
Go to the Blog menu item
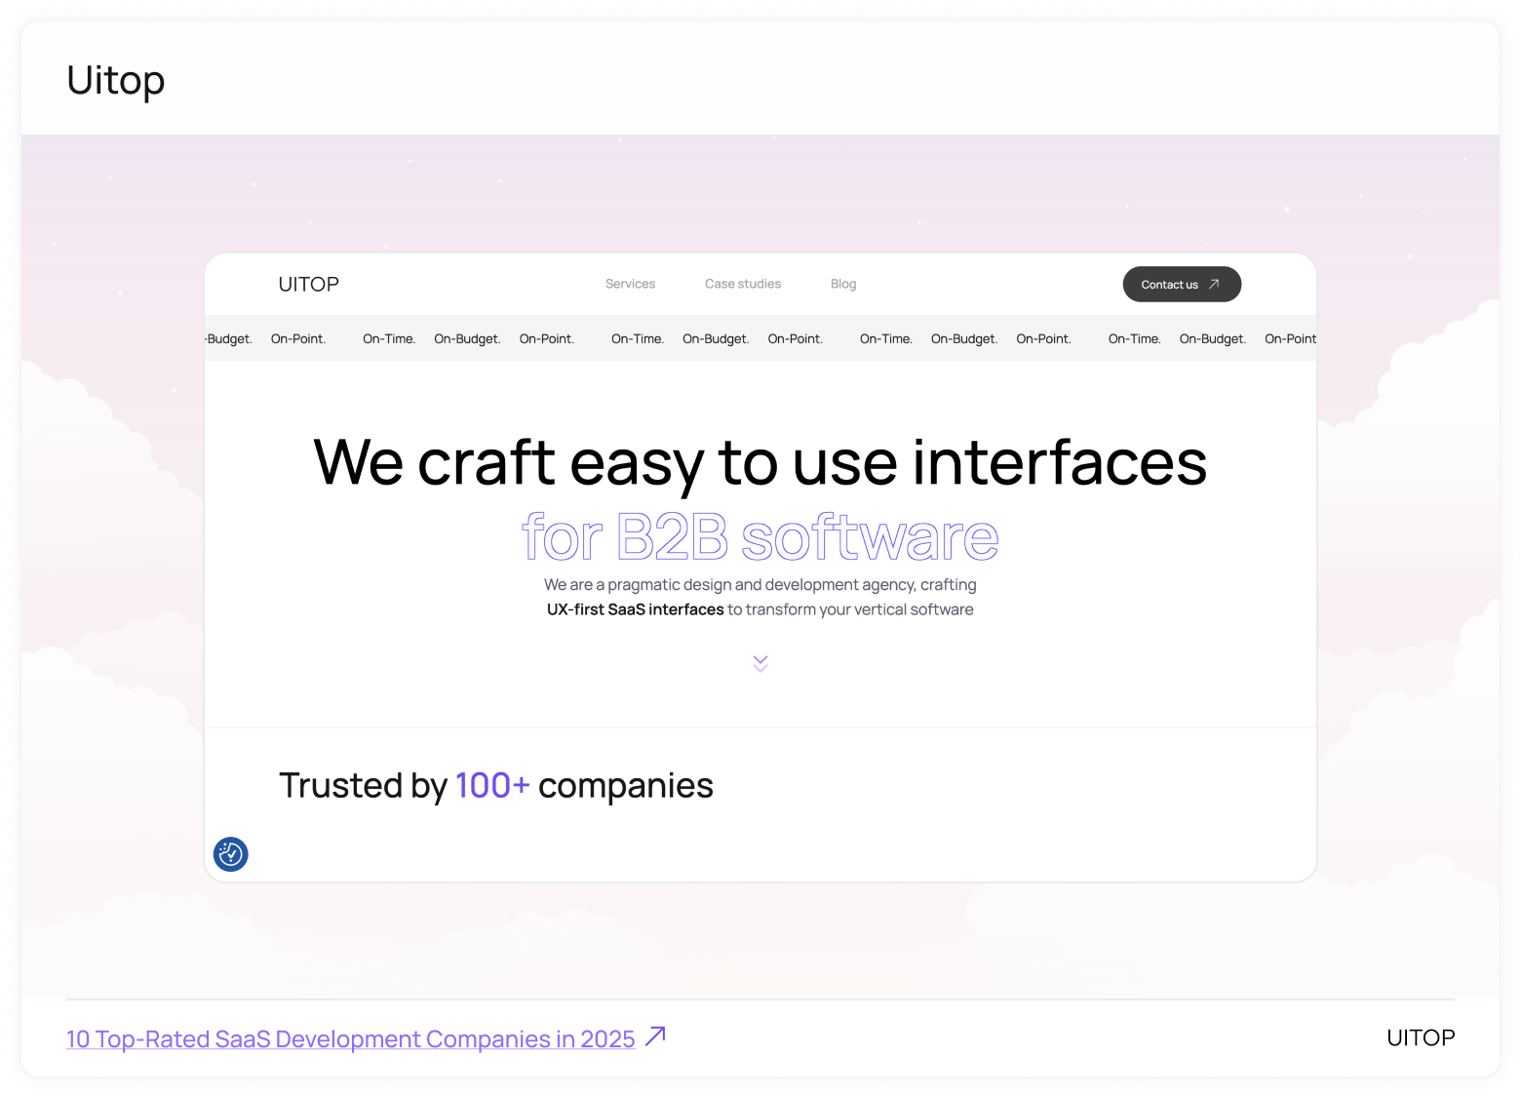(843, 284)
